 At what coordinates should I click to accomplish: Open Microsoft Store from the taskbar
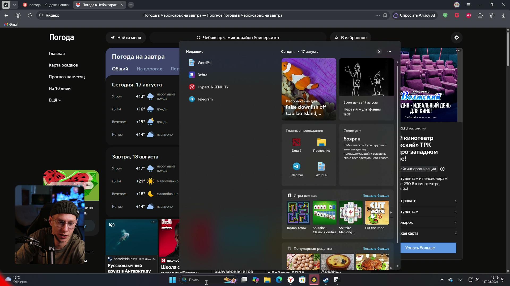click(x=302, y=280)
